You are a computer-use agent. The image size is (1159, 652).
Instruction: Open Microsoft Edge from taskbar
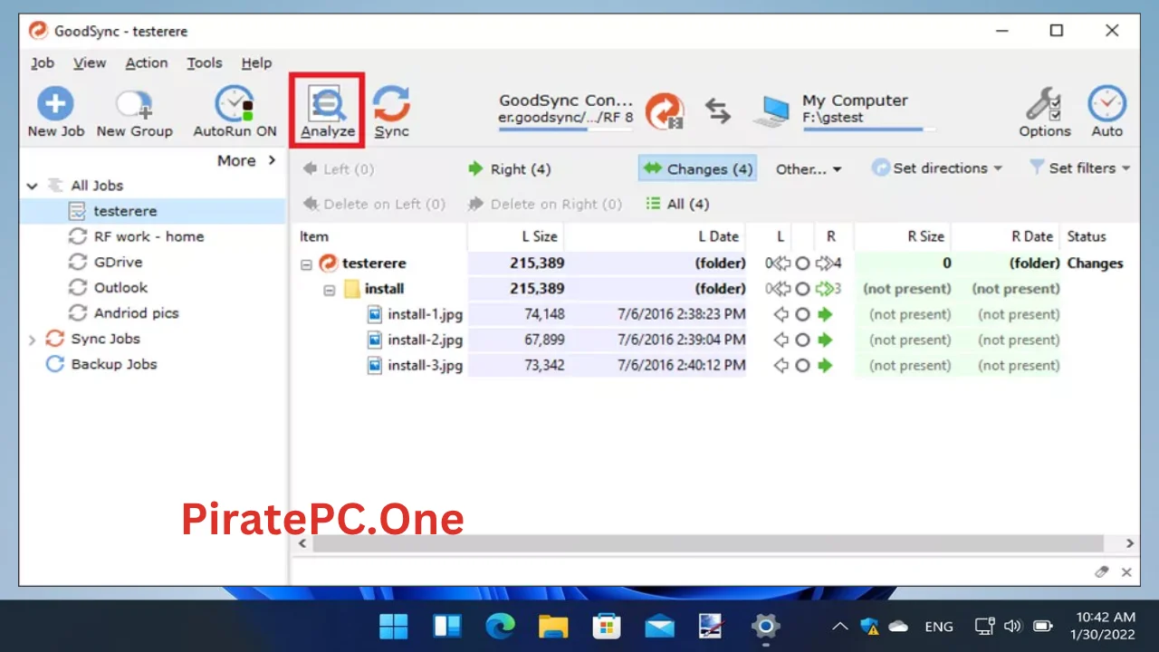[x=500, y=626]
